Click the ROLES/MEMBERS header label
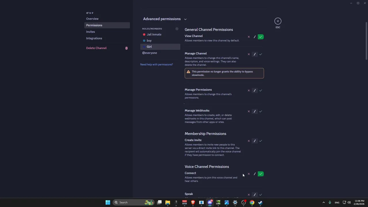The width and height of the screenshot is (368, 207). (x=152, y=29)
